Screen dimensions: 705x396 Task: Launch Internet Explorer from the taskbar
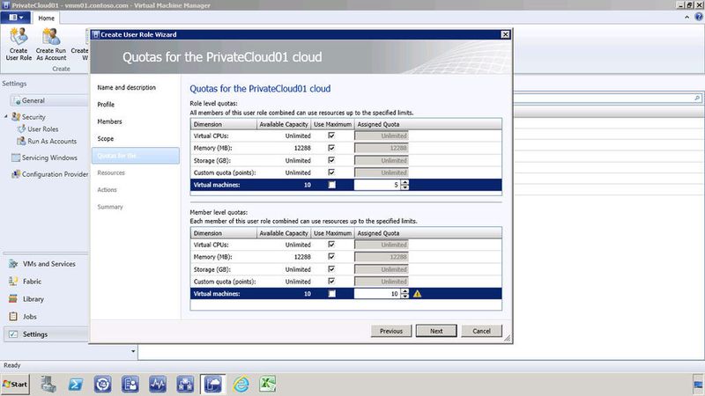pos(241,385)
